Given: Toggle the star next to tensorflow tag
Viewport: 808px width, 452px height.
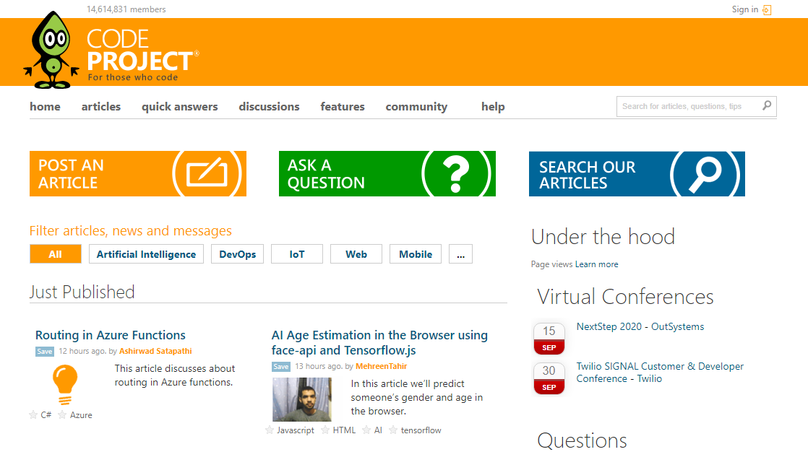Looking at the screenshot, I should click(x=393, y=430).
